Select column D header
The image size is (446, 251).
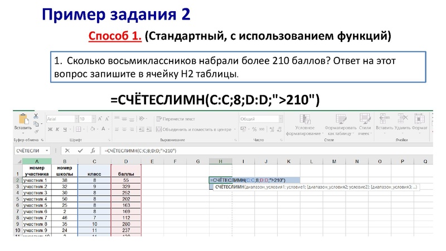point(126,161)
